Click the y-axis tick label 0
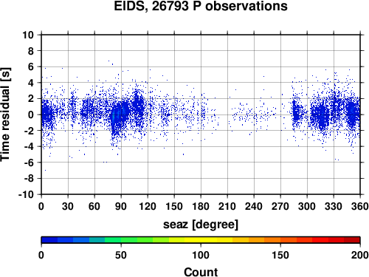369x277 pixels. 31,114
